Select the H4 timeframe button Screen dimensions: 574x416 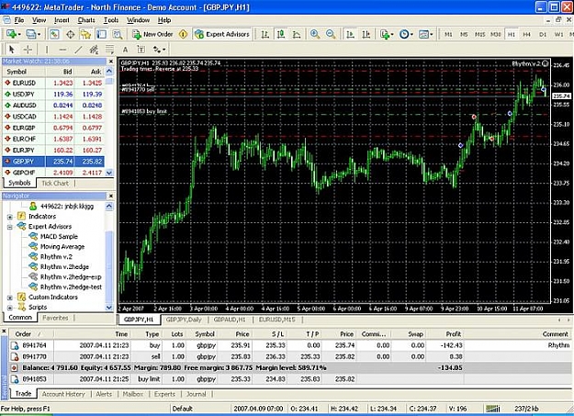click(527, 34)
